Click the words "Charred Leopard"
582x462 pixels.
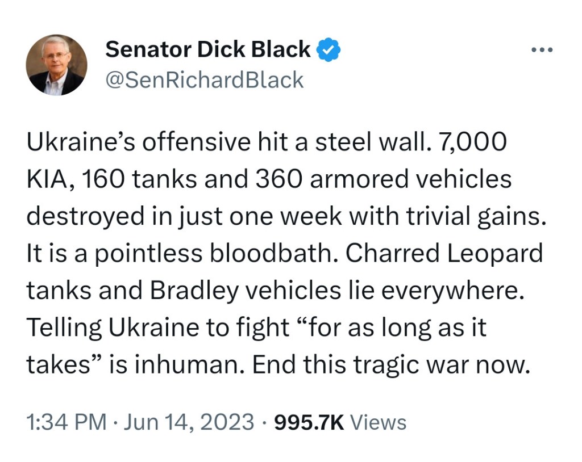click(444, 254)
